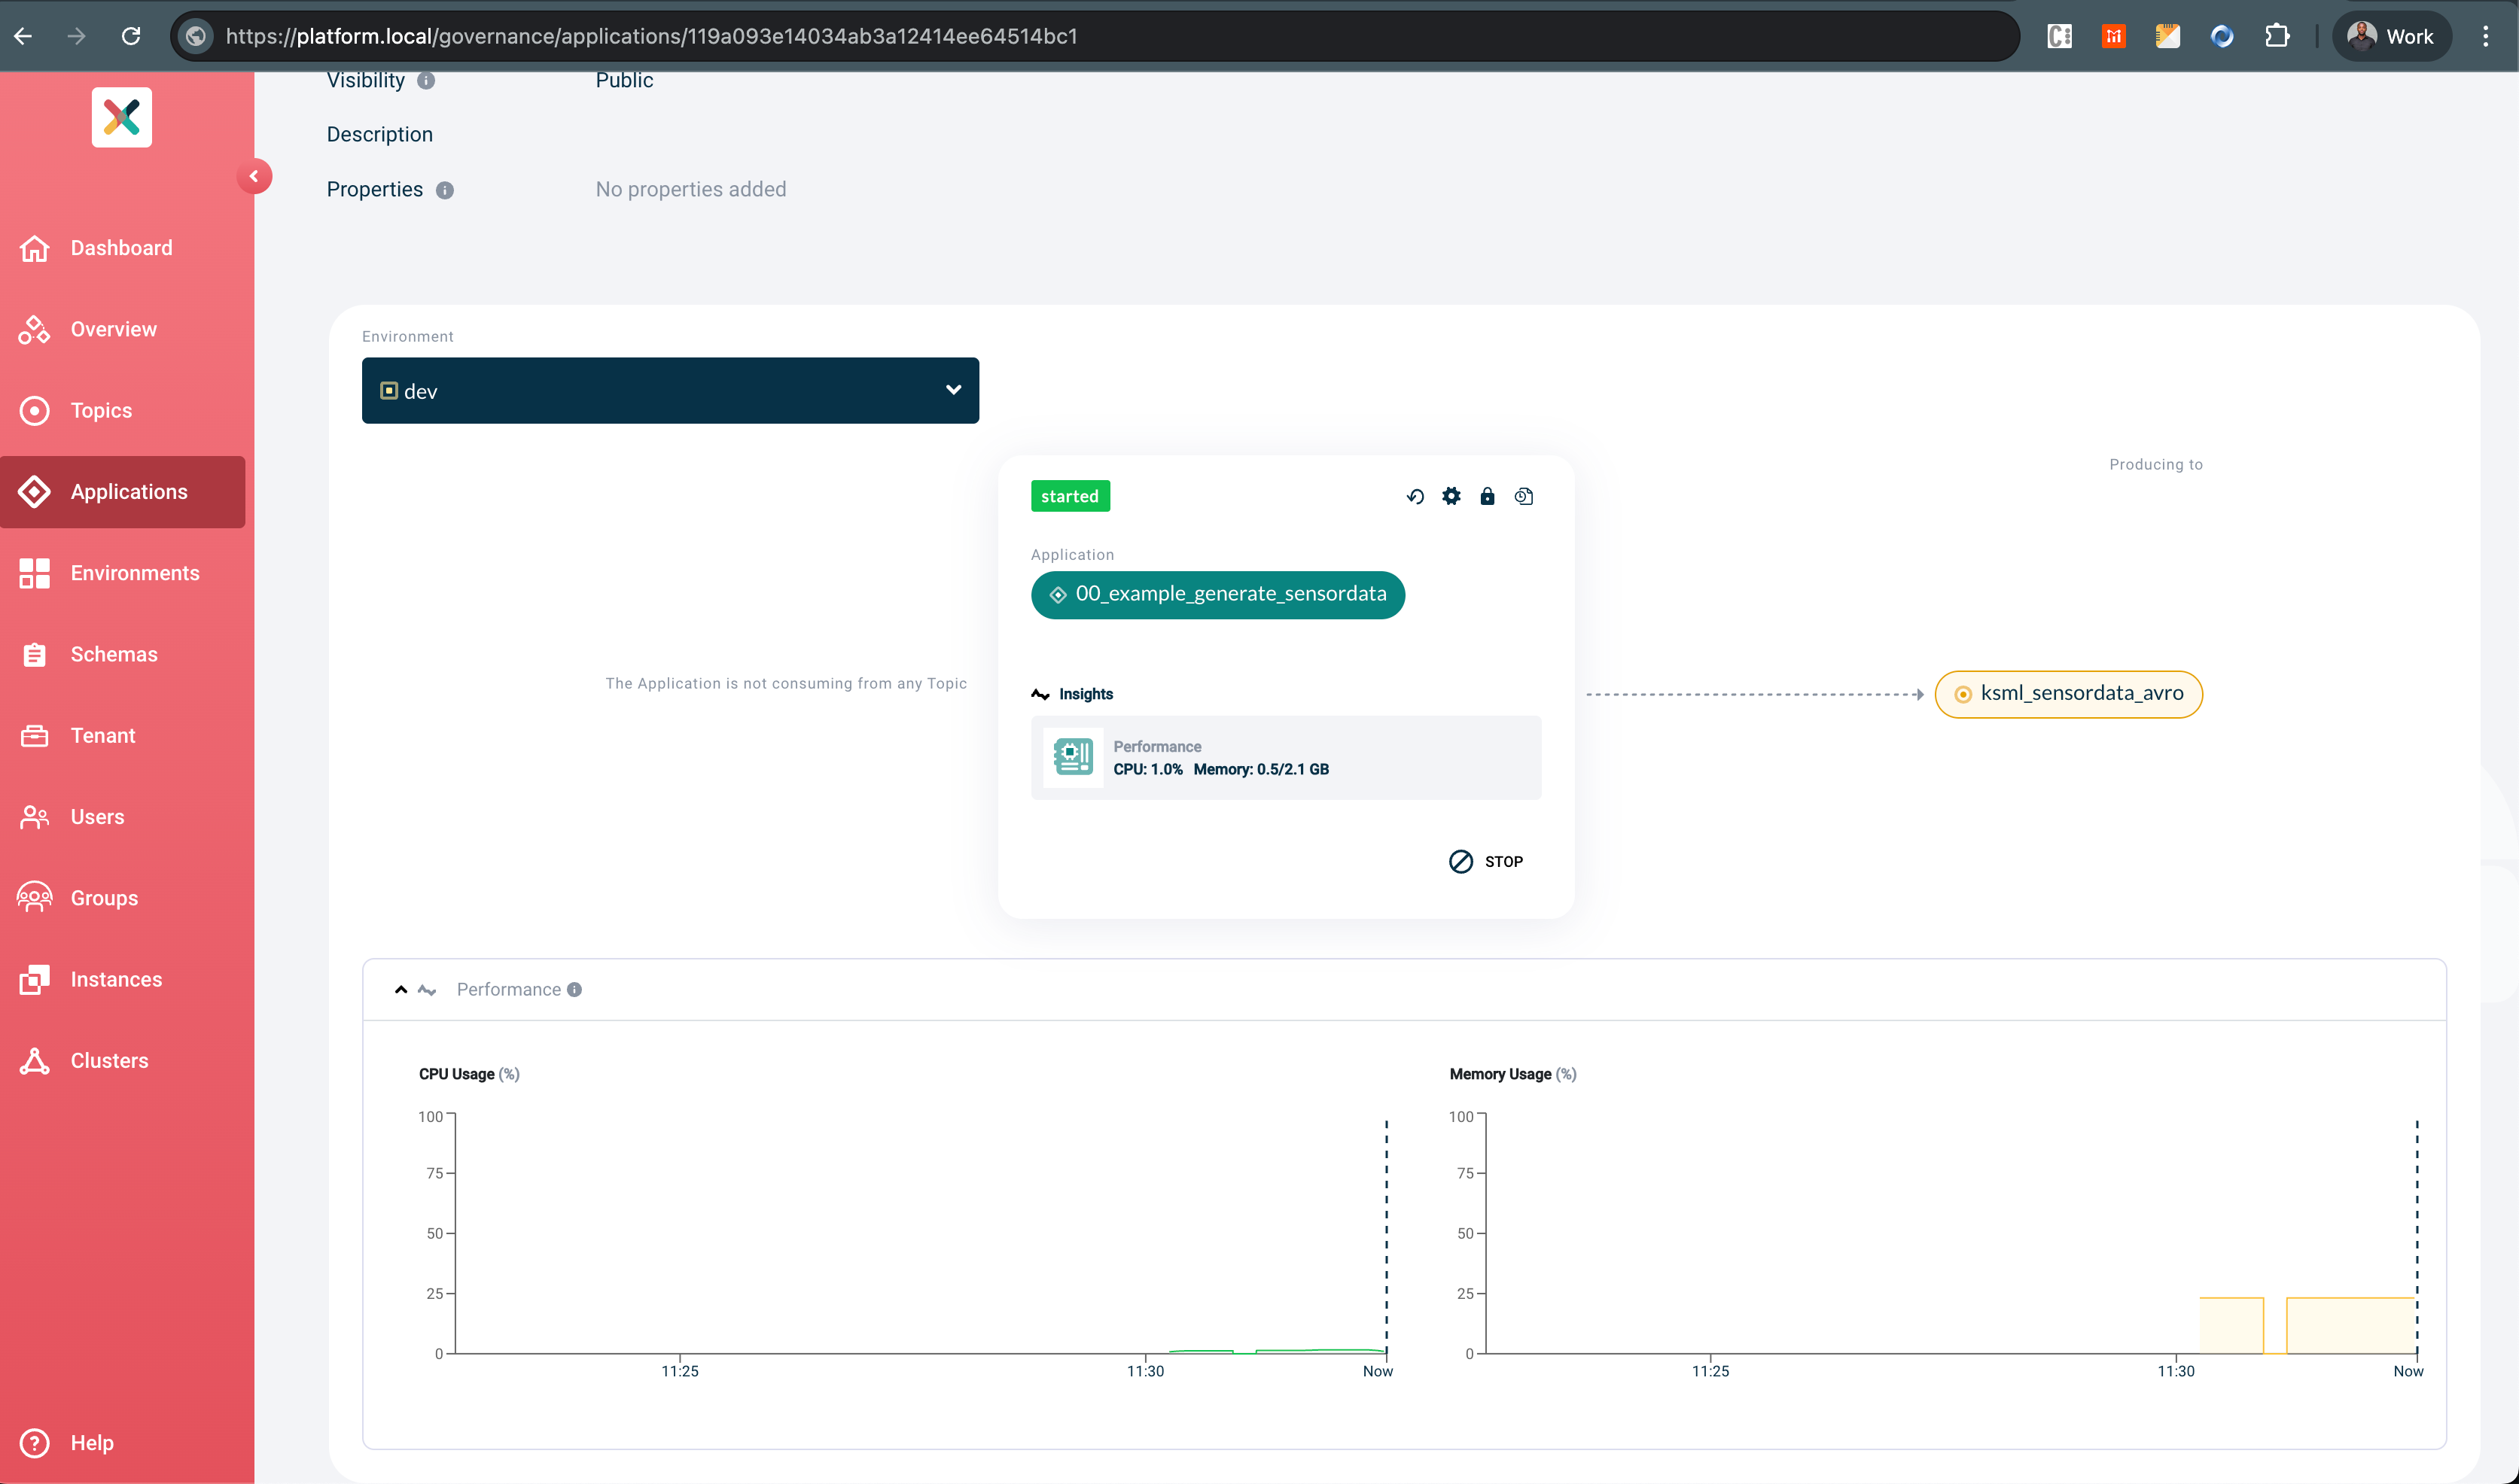Open the application logs history icon
This screenshot has height=1484, width=2519.
coord(1524,495)
